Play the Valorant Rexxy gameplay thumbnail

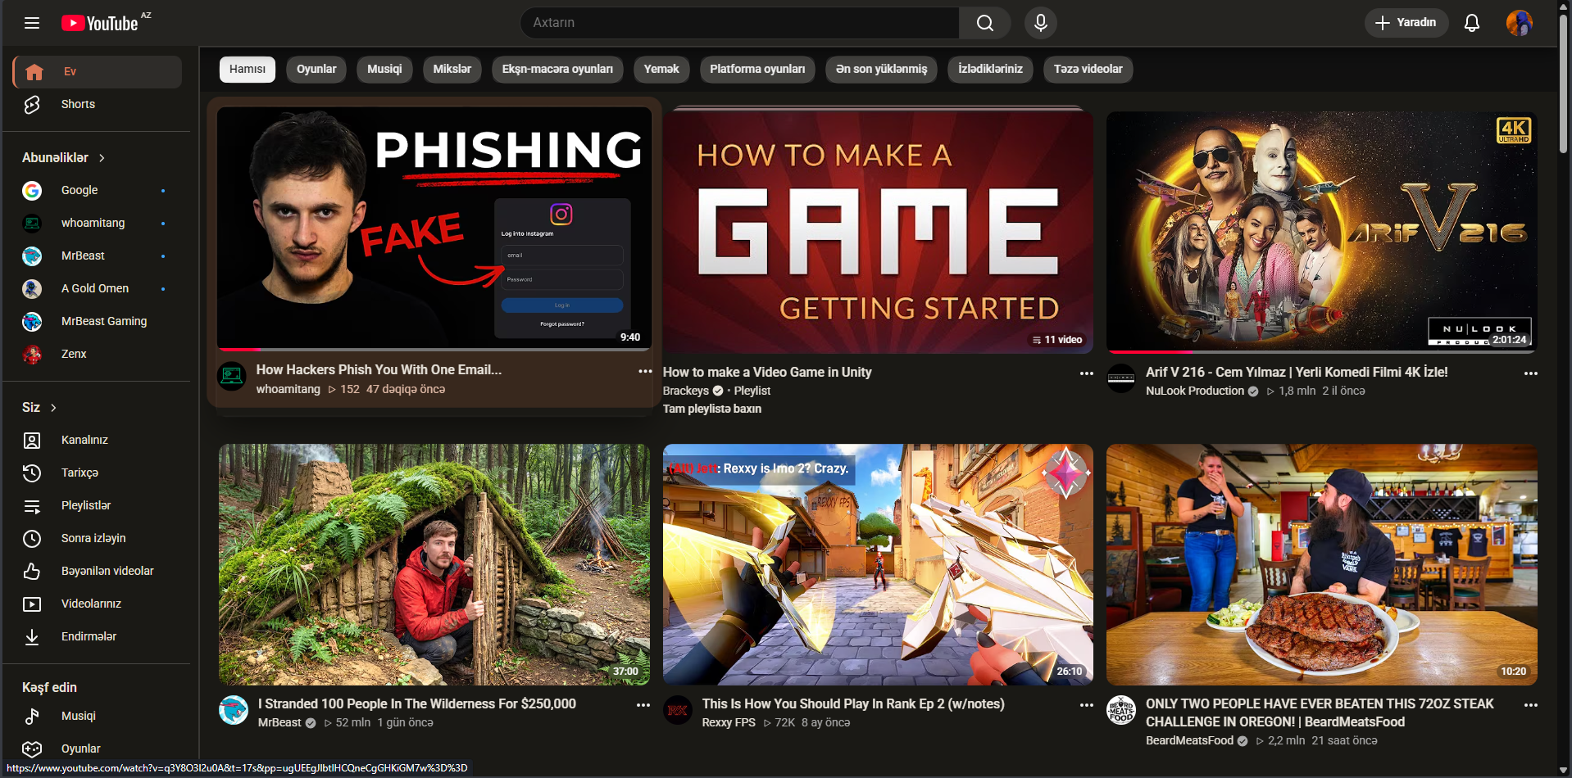(x=878, y=564)
